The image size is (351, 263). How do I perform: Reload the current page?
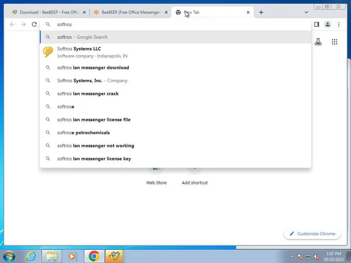[x=34, y=24]
